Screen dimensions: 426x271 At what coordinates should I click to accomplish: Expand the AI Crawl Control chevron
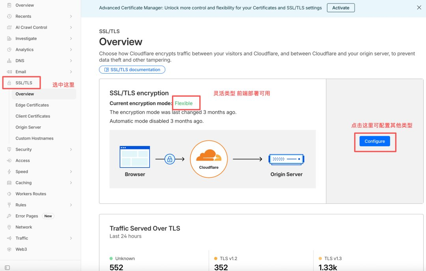(x=71, y=28)
